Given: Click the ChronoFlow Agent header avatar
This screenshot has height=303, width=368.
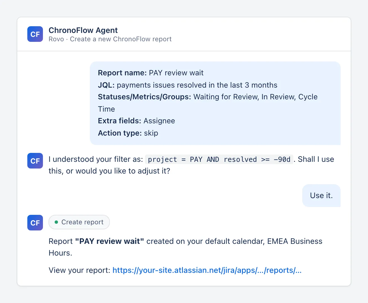Looking at the screenshot, I should (35, 34).
